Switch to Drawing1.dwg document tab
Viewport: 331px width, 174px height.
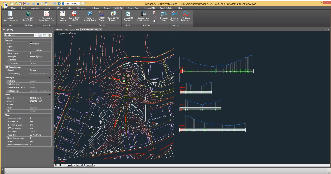61,30
